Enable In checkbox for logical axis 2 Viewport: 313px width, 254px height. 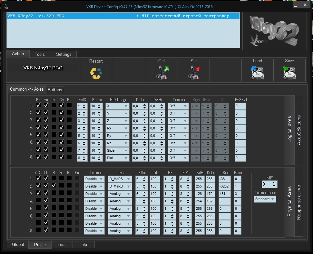[x=54, y=112]
